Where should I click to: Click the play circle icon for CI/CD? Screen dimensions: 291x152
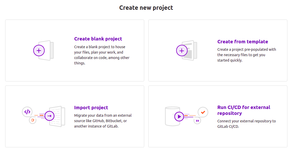[179, 116]
